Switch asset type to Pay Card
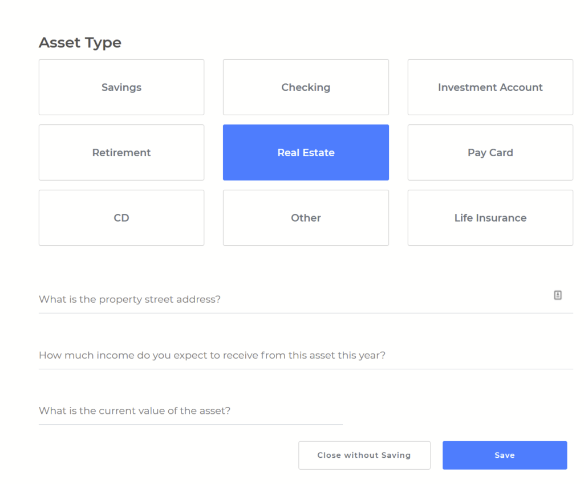 coord(490,152)
